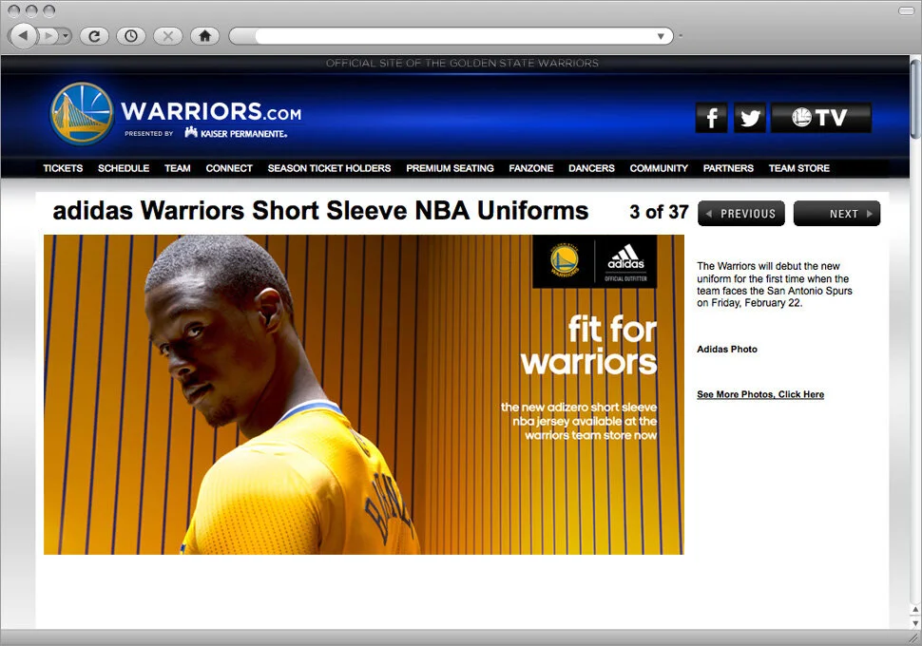Open the Partners menu item
This screenshot has width=922, height=646.
point(728,168)
